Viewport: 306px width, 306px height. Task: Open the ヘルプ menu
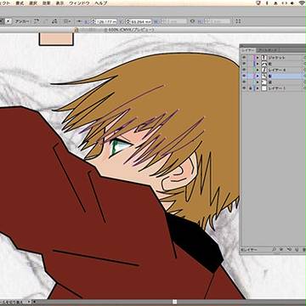click(x=101, y=3)
